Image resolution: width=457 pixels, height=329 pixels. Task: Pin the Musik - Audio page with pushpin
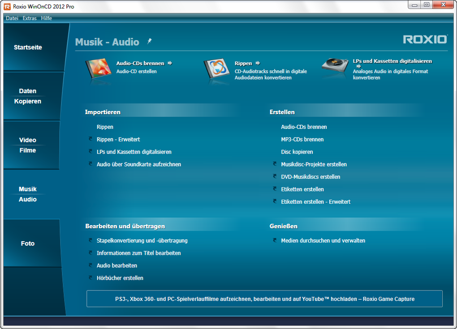tap(149, 41)
